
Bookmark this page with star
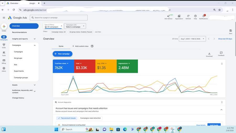[219, 10]
